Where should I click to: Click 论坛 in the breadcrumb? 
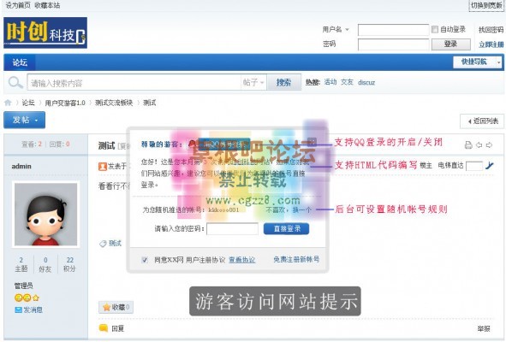click(28, 103)
